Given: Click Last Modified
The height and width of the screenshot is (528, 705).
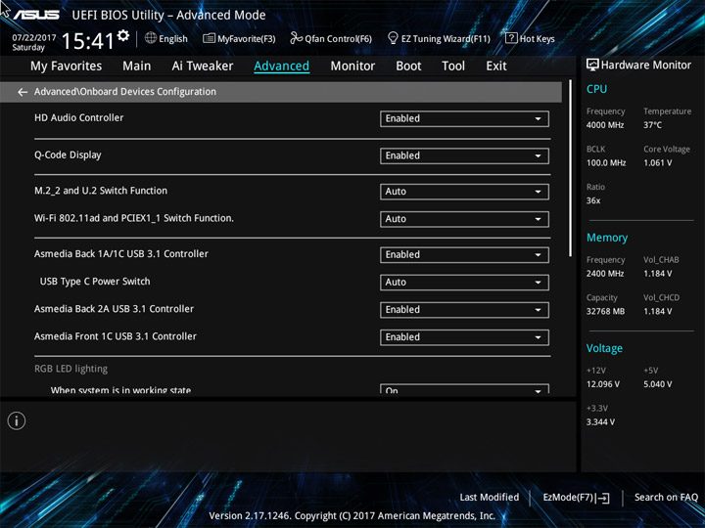Looking at the screenshot, I should pyautogui.click(x=490, y=498).
